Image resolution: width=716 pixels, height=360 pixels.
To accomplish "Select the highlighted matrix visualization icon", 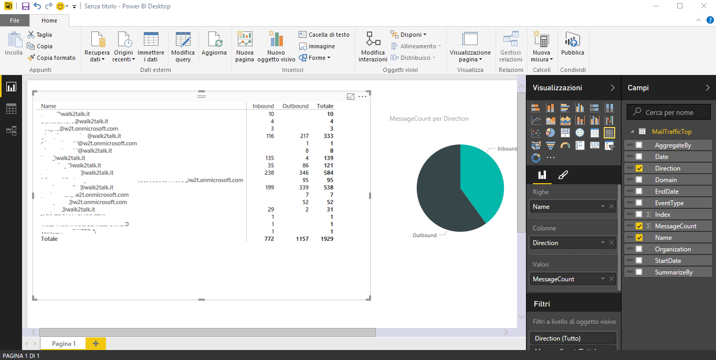I will click(609, 133).
